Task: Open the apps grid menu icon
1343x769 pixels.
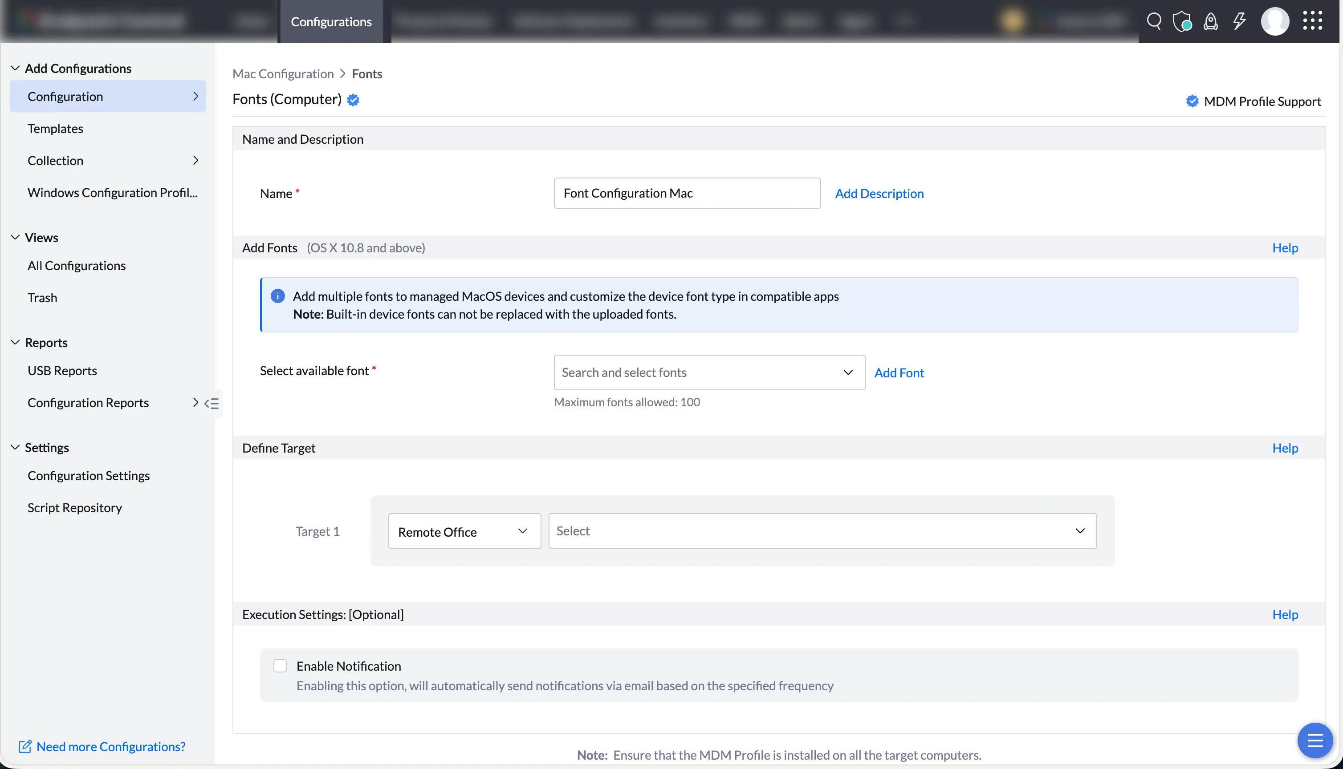Action: click(1312, 21)
